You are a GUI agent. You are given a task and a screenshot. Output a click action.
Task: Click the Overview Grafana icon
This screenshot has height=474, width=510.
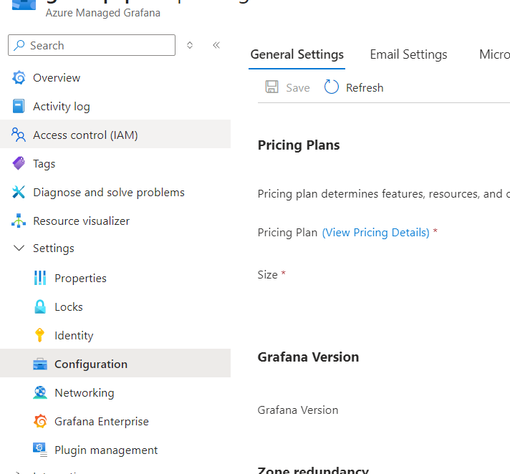click(19, 78)
